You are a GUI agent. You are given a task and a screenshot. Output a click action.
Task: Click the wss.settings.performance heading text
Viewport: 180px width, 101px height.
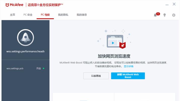point(25,51)
